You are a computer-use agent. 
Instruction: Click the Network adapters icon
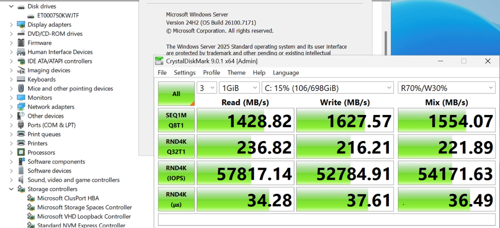(21, 106)
